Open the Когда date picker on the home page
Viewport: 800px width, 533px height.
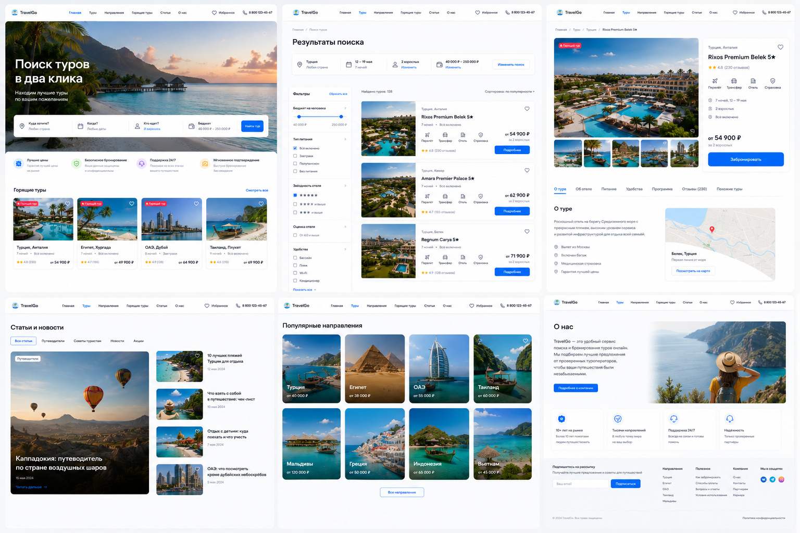[101, 126]
